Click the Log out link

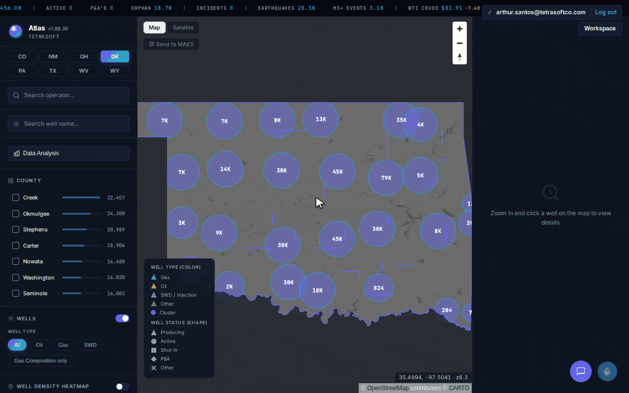[606, 12]
